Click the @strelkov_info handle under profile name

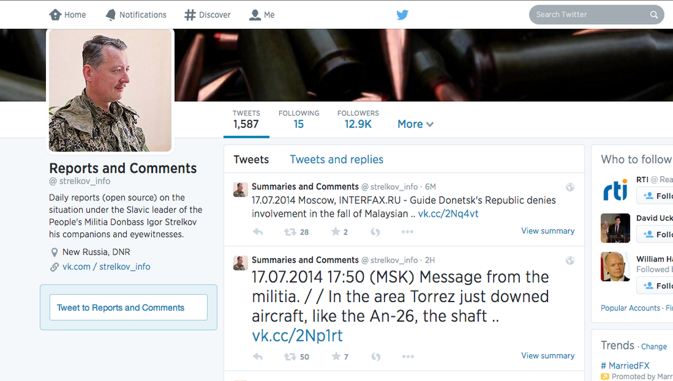(80, 181)
